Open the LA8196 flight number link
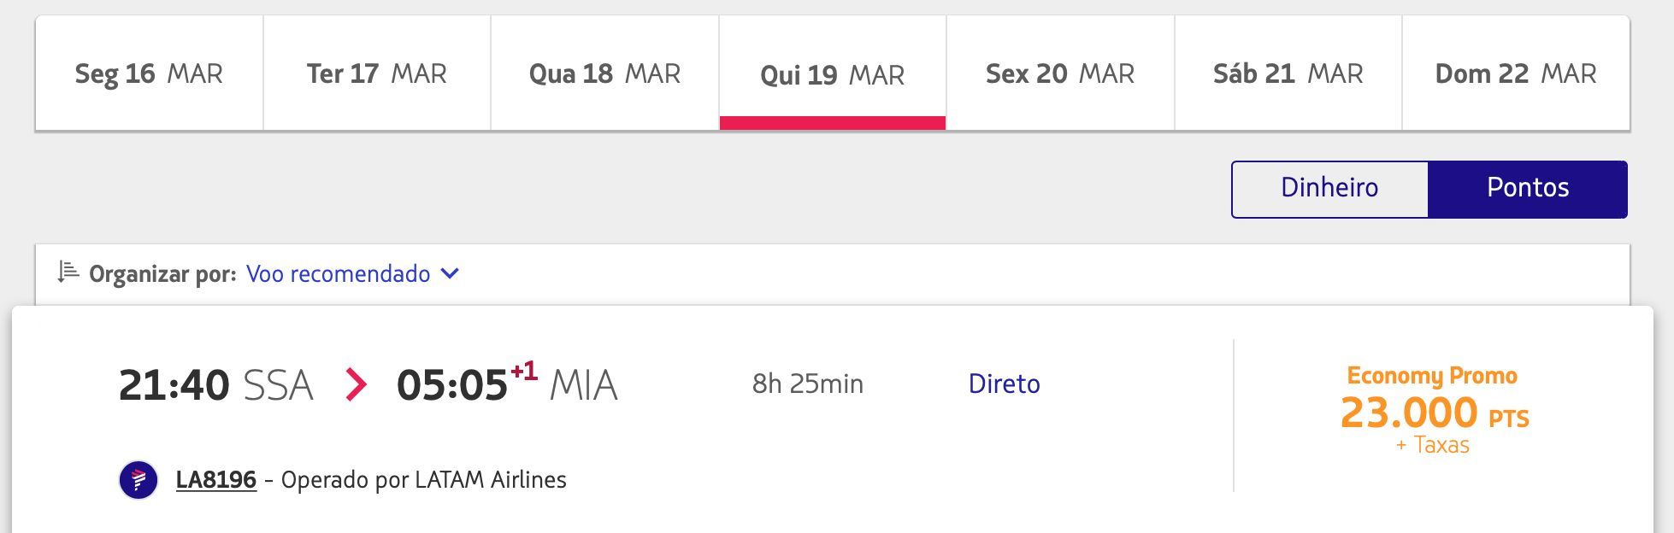 [216, 480]
